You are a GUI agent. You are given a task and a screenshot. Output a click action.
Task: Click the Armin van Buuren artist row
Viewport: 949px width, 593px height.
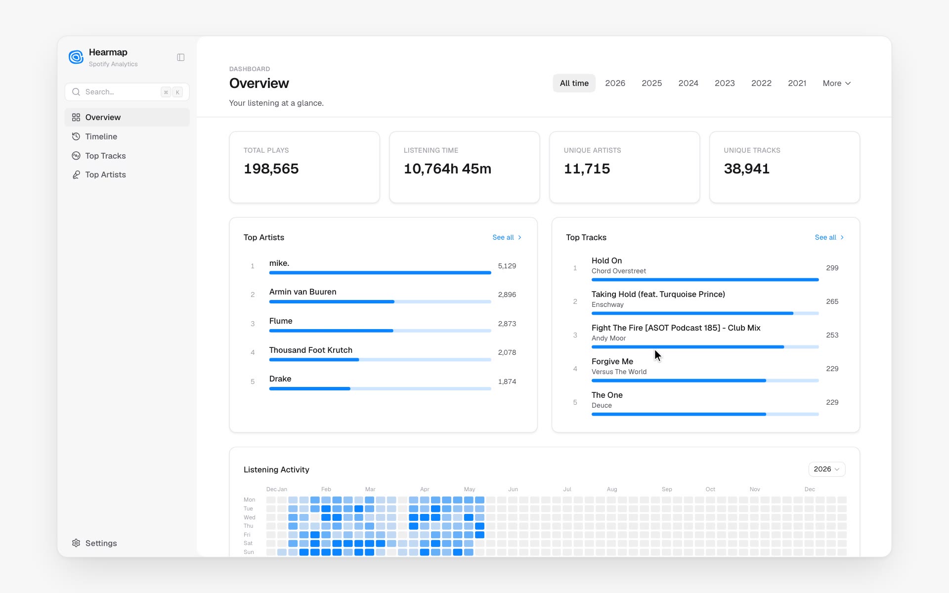(x=383, y=295)
